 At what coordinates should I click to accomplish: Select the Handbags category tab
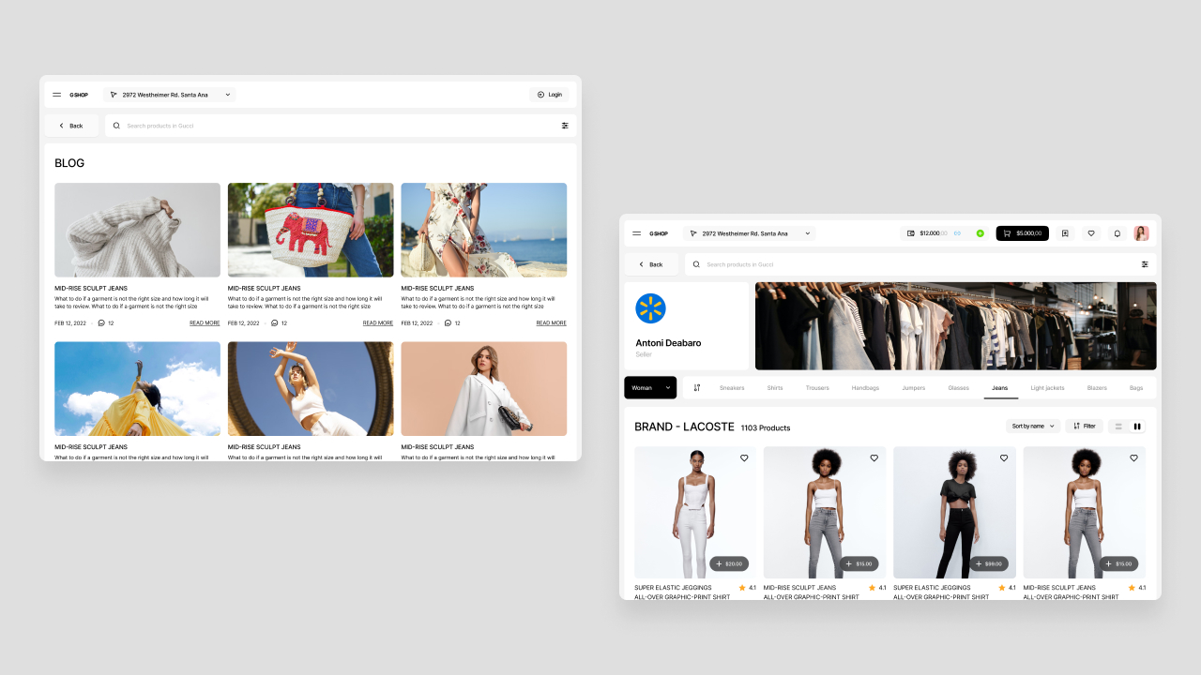[x=865, y=387]
